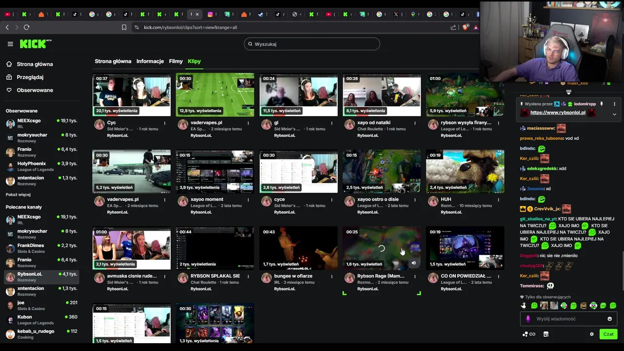Open pinned link https://www.rybsonlol.pl
624x351 pixels.
coord(558,113)
